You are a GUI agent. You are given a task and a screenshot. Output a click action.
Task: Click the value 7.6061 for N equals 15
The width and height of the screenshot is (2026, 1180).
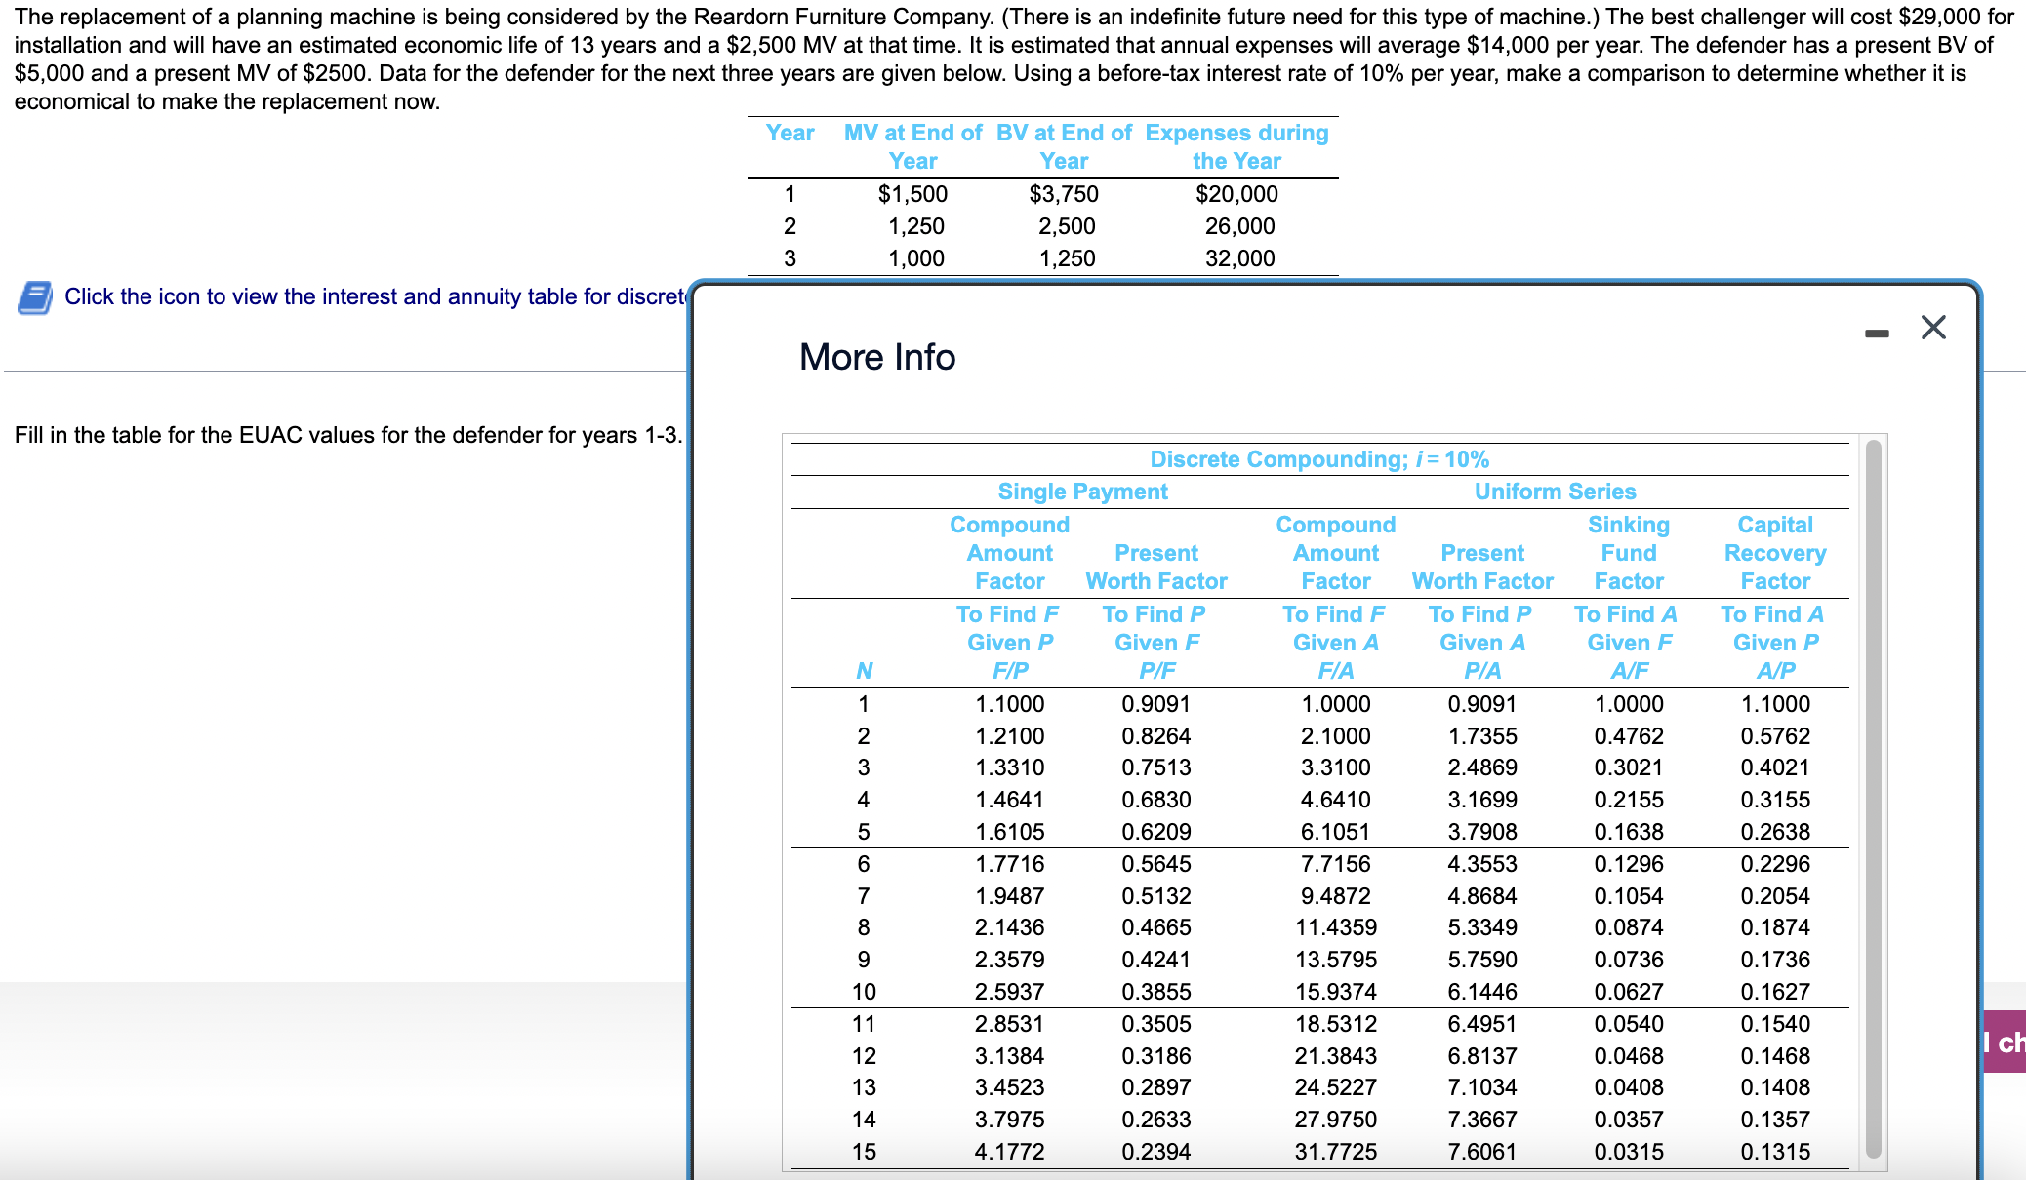click(1482, 1152)
